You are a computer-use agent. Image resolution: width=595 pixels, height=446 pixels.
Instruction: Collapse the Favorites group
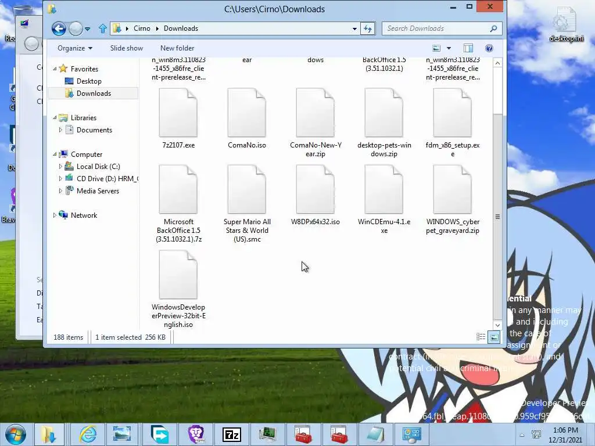pyautogui.click(x=55, y=69)
